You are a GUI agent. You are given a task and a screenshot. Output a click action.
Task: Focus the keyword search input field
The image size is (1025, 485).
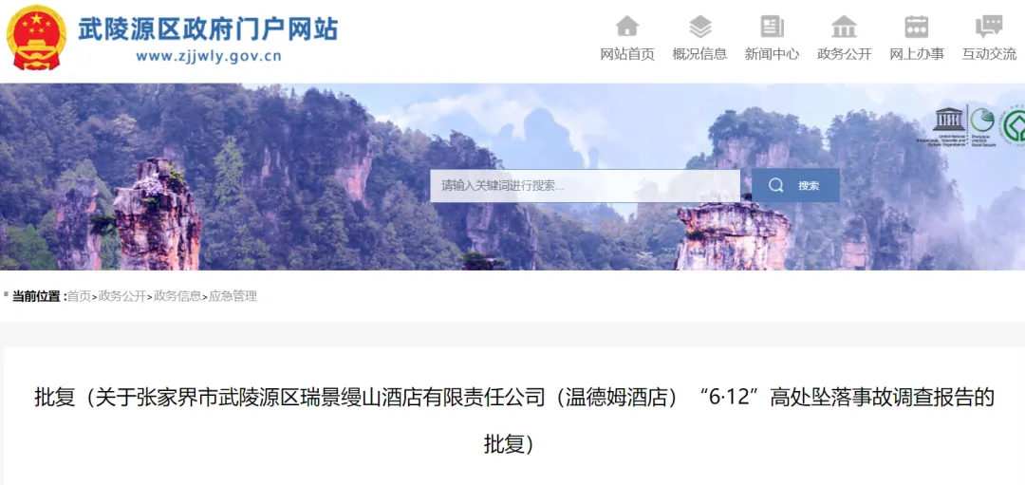[x=585, y=186]
